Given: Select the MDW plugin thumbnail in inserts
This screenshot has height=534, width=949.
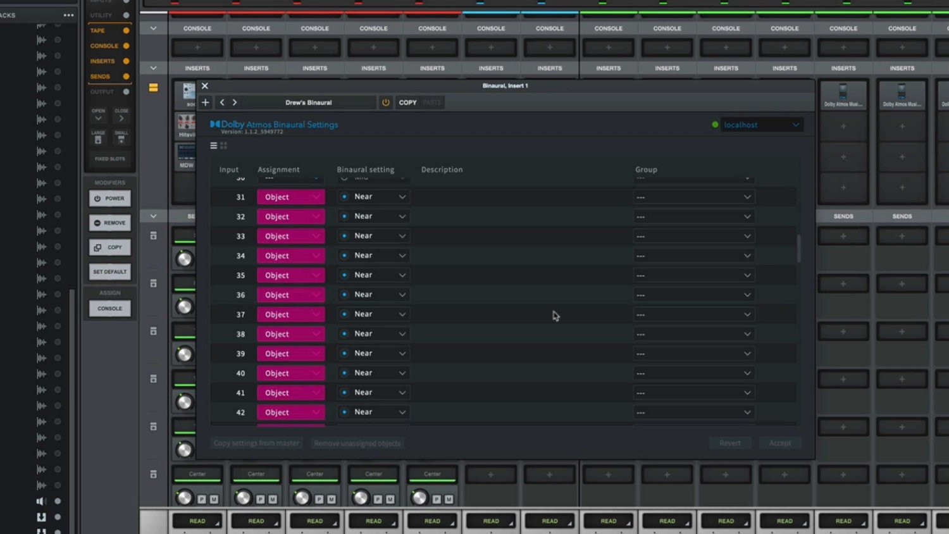Looking at the screenshot, I should click(187, 154).
